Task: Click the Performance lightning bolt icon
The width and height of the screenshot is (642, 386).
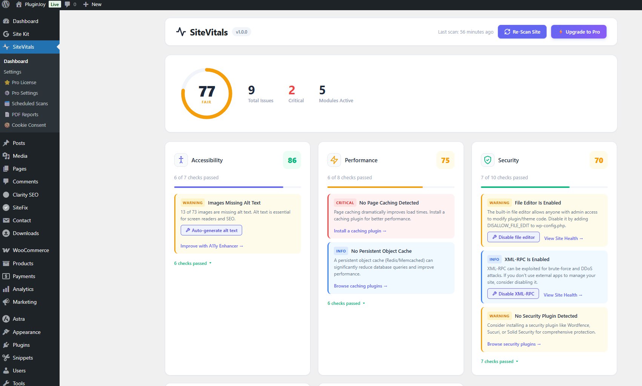Action: point(334,160)
